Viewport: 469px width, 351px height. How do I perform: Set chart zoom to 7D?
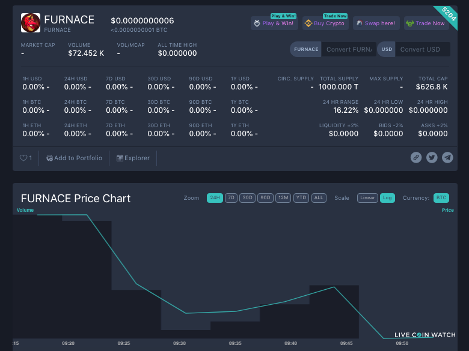click(x=231, y=198)
